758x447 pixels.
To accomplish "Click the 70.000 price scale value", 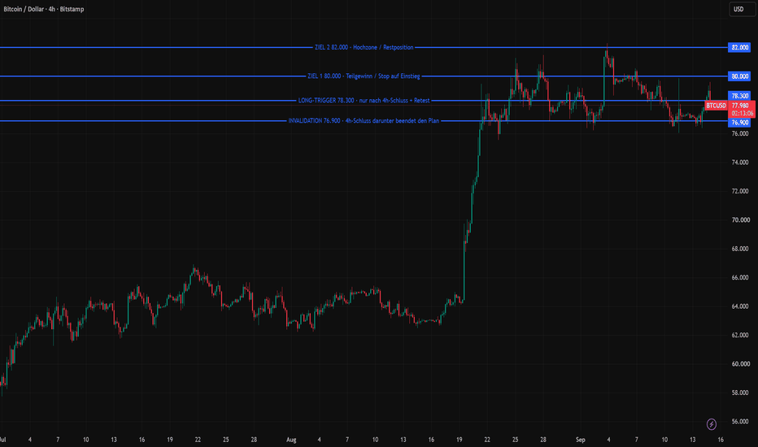I will (x=740, y=220).
